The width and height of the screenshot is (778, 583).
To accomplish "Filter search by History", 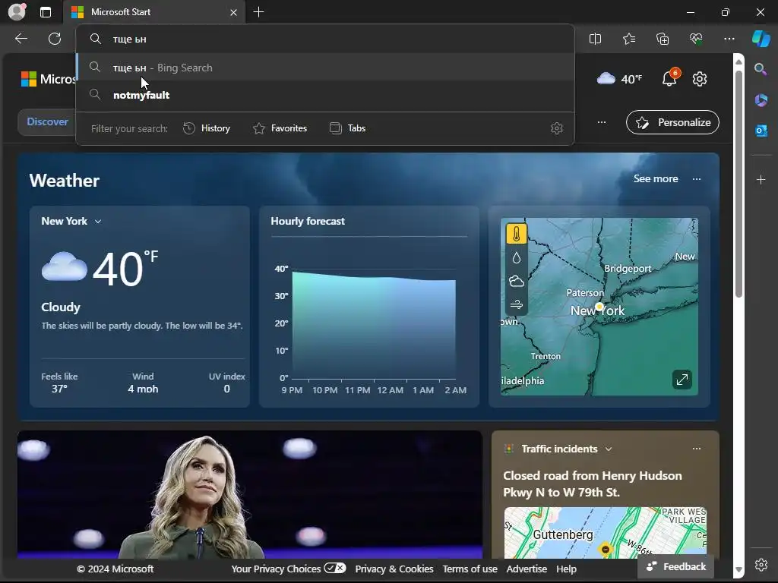I will (x=207, y=128).
